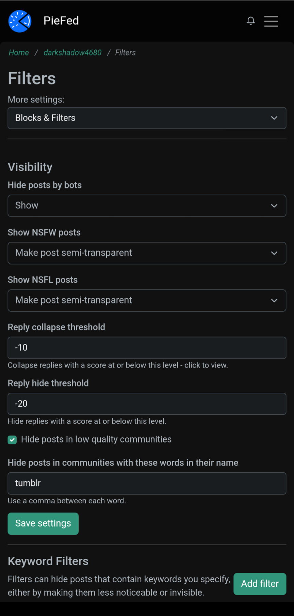The height and width of the screenshot is (616, 294).
Task: Open the Show NSFL posts dropdown
Action: [147, 300]
